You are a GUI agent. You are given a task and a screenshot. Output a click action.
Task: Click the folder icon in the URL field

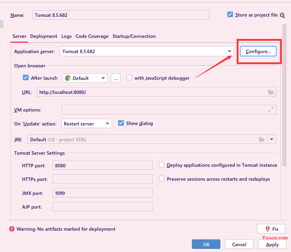click(x=271, y=92)
